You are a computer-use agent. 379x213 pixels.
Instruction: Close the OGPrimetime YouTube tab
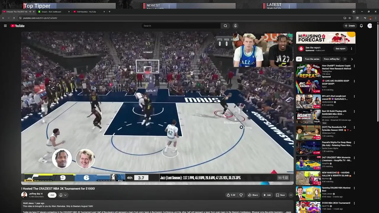click(x=104, y=12)
